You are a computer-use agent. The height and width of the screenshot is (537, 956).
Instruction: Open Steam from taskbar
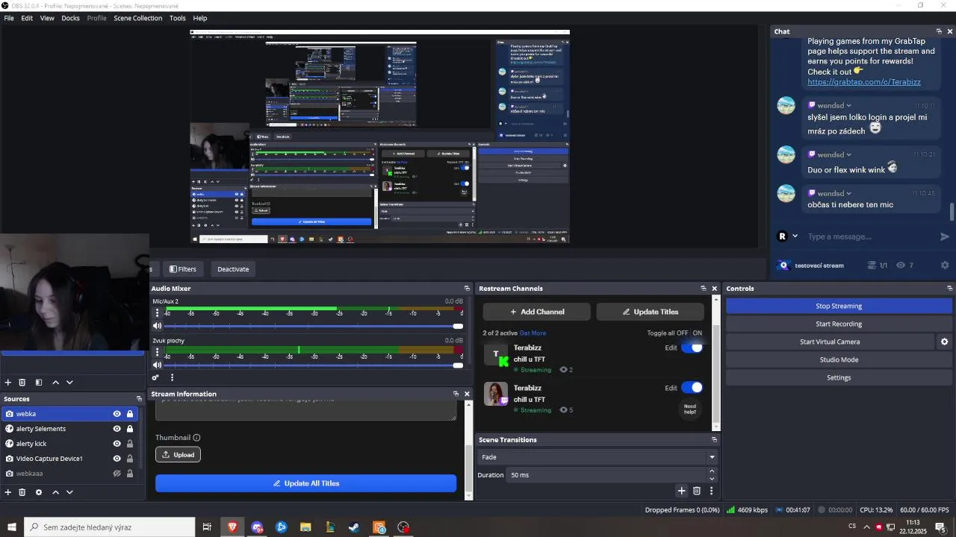click(354, 527)
